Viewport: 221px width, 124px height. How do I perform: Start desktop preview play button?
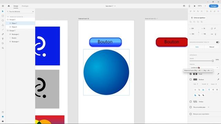pyautogui.click(x=195, y=6)
